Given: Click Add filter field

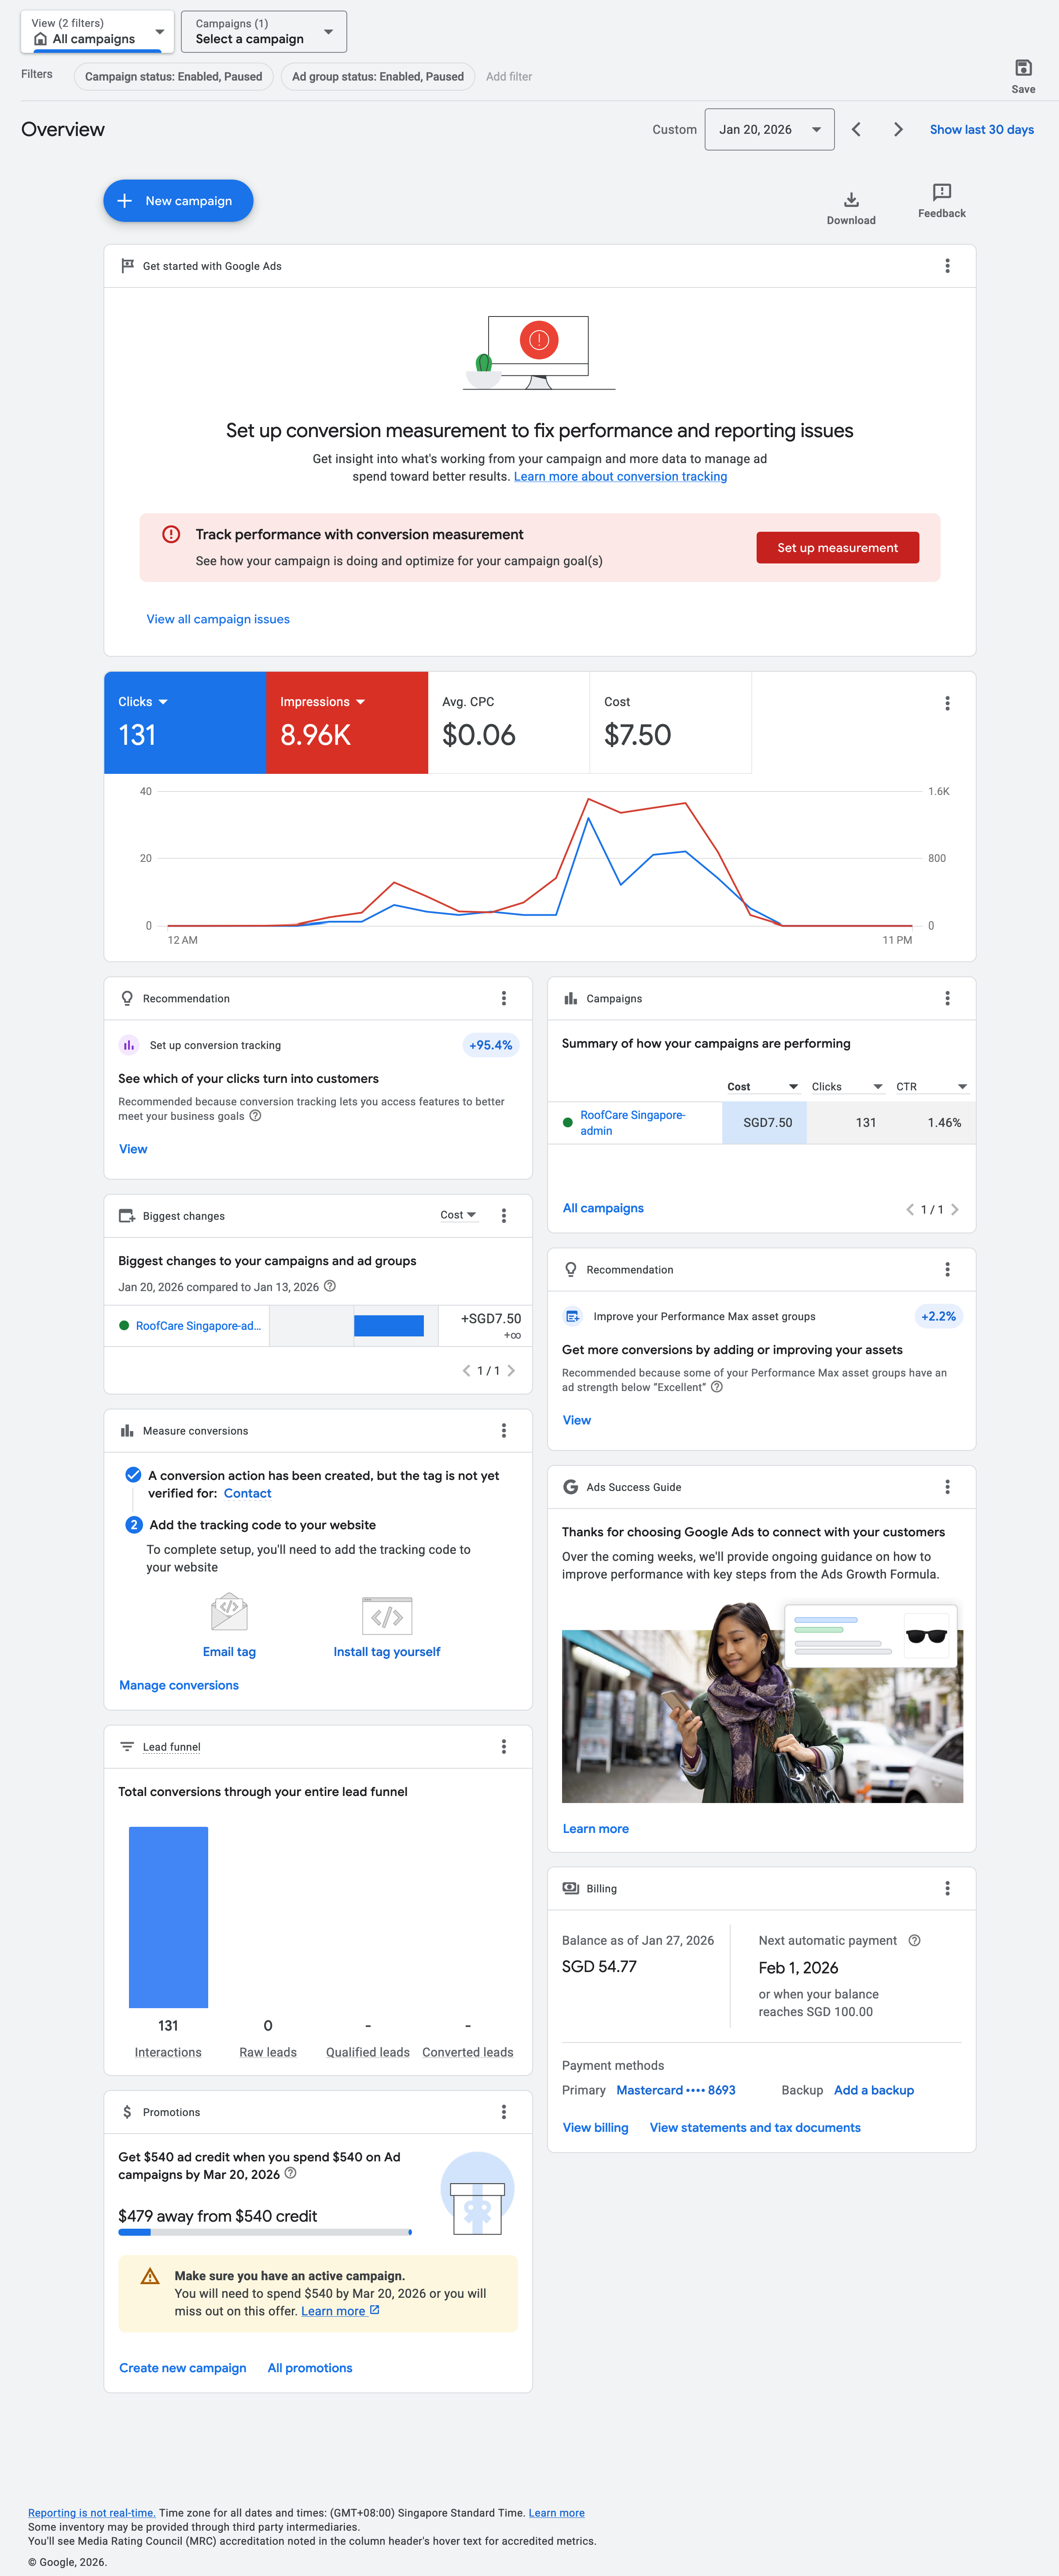Looking at the screenshot, I should 509,77.
